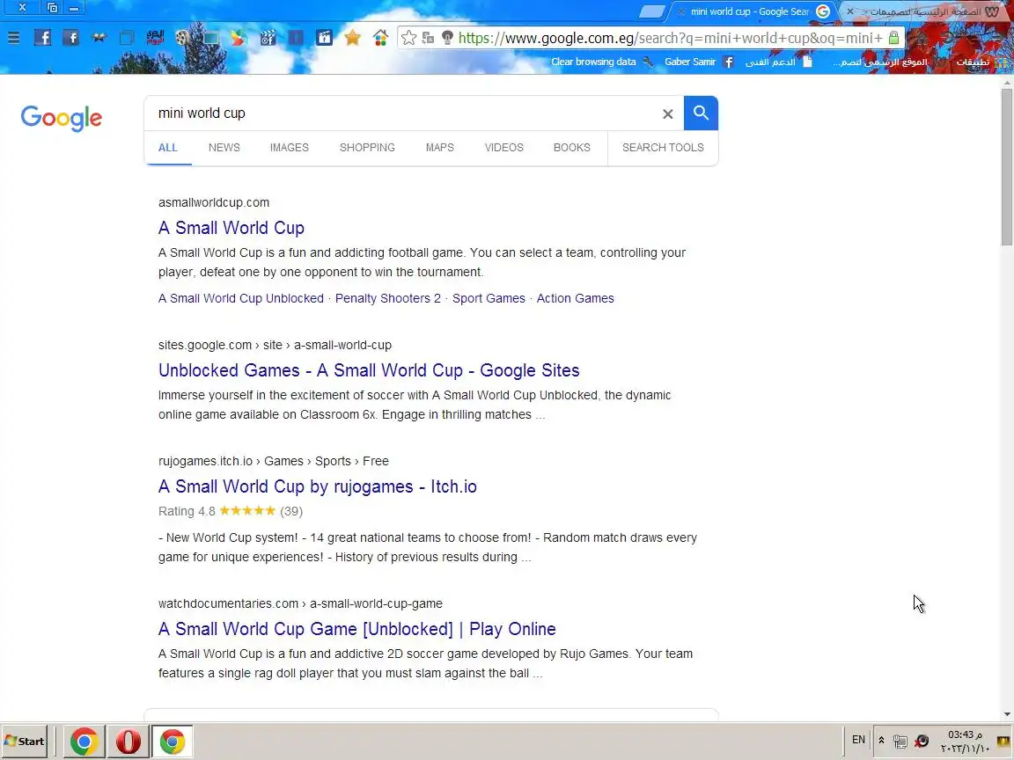Screen dimensions: 1014x760
Task: Click the volume speaker tray icon
Action: [922, 741]
